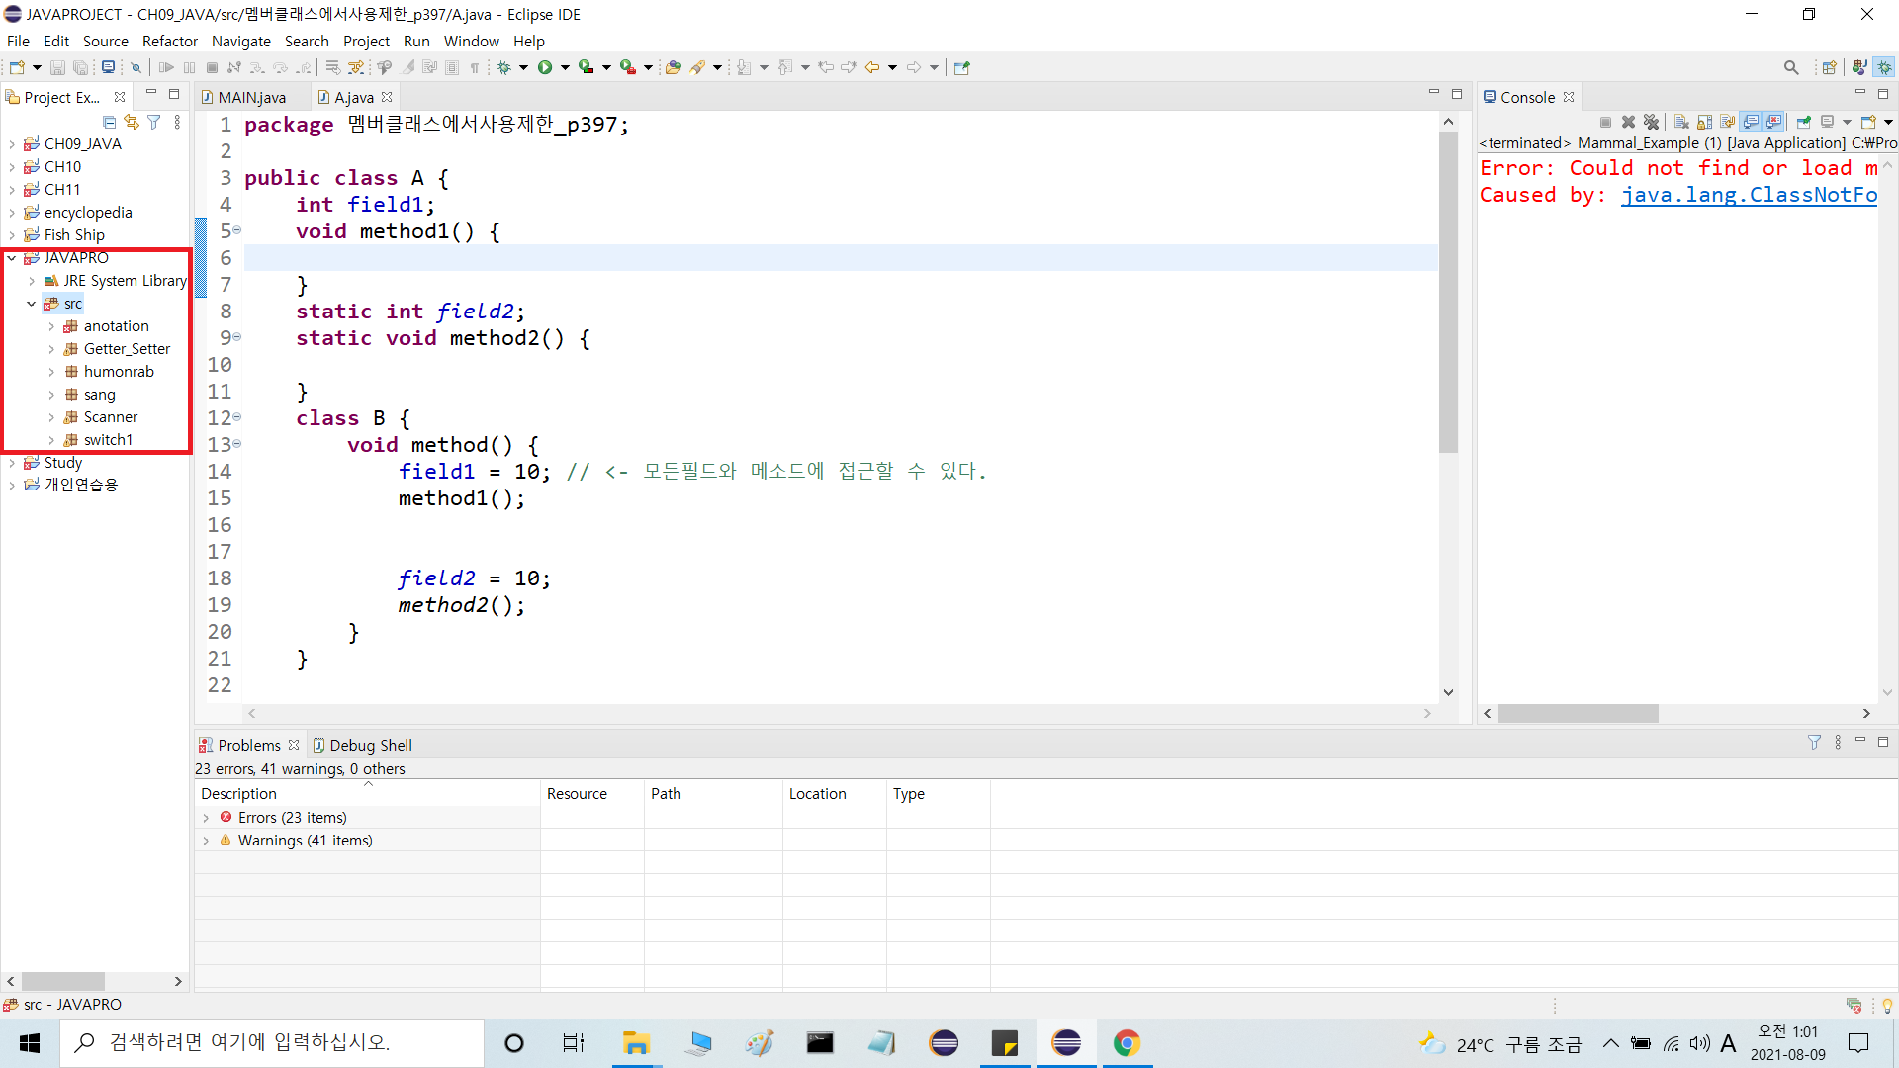Toggle Scroll Lock in Console

[x=1704, y=122]
